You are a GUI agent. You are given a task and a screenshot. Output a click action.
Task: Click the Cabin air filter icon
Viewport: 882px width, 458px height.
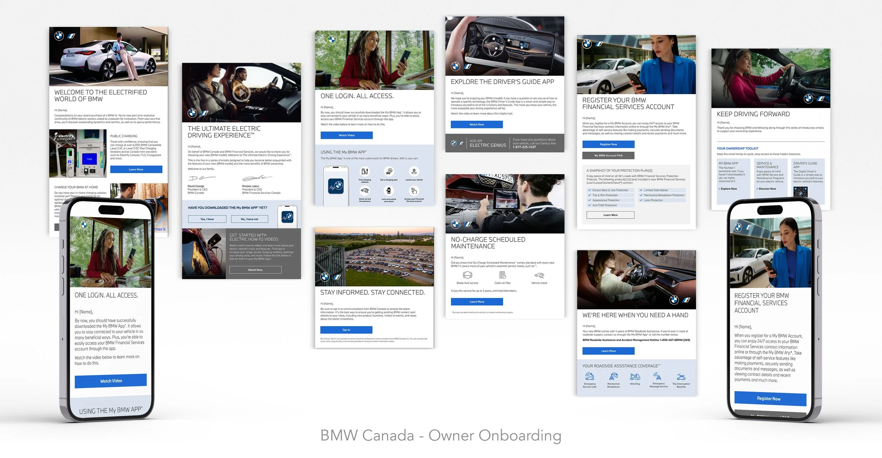click(x=502, y=275)
